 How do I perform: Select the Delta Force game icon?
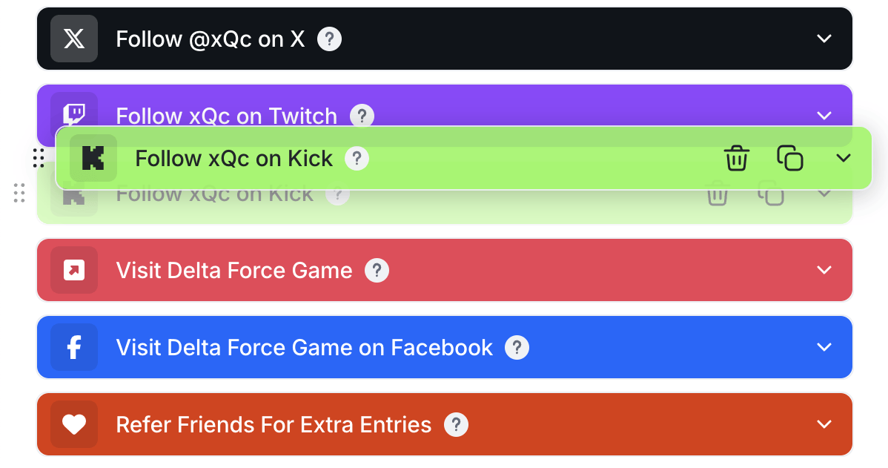[x=73, y=270]
